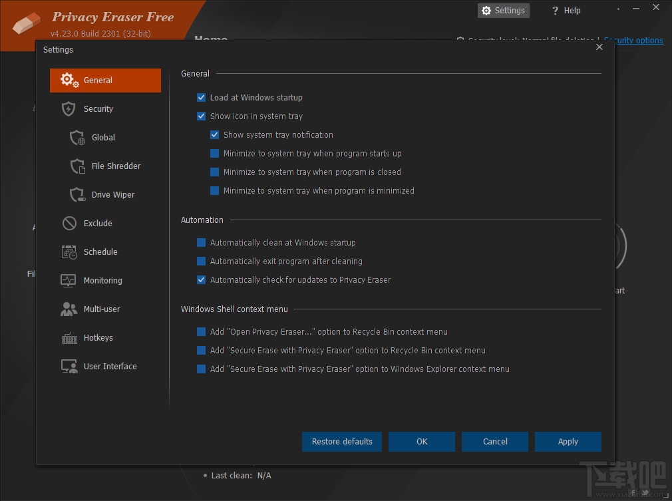Switch to the Monitoring settings
This screenshot has height=501, width=672.
[x=105, y=281]
